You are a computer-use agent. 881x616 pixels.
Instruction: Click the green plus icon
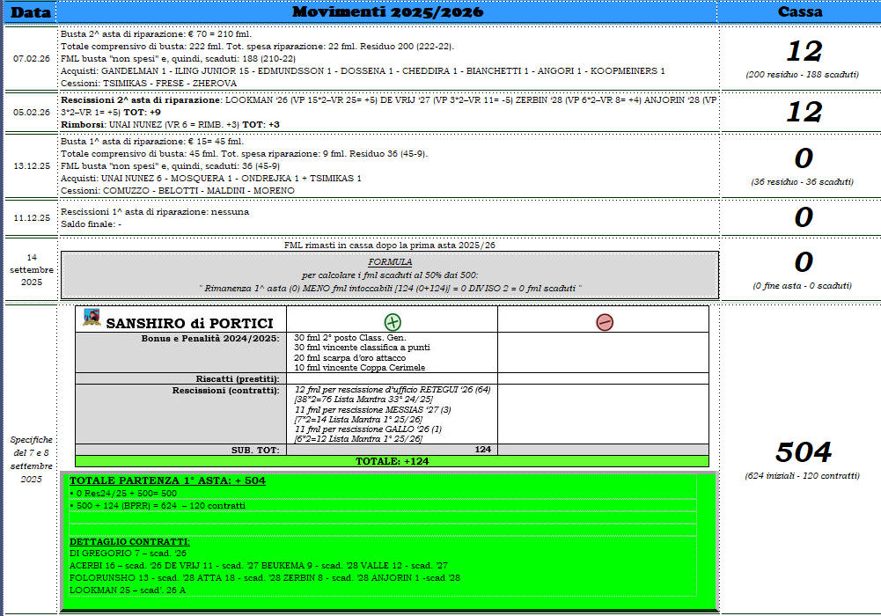pyautogui.click(x=393, y=322)
